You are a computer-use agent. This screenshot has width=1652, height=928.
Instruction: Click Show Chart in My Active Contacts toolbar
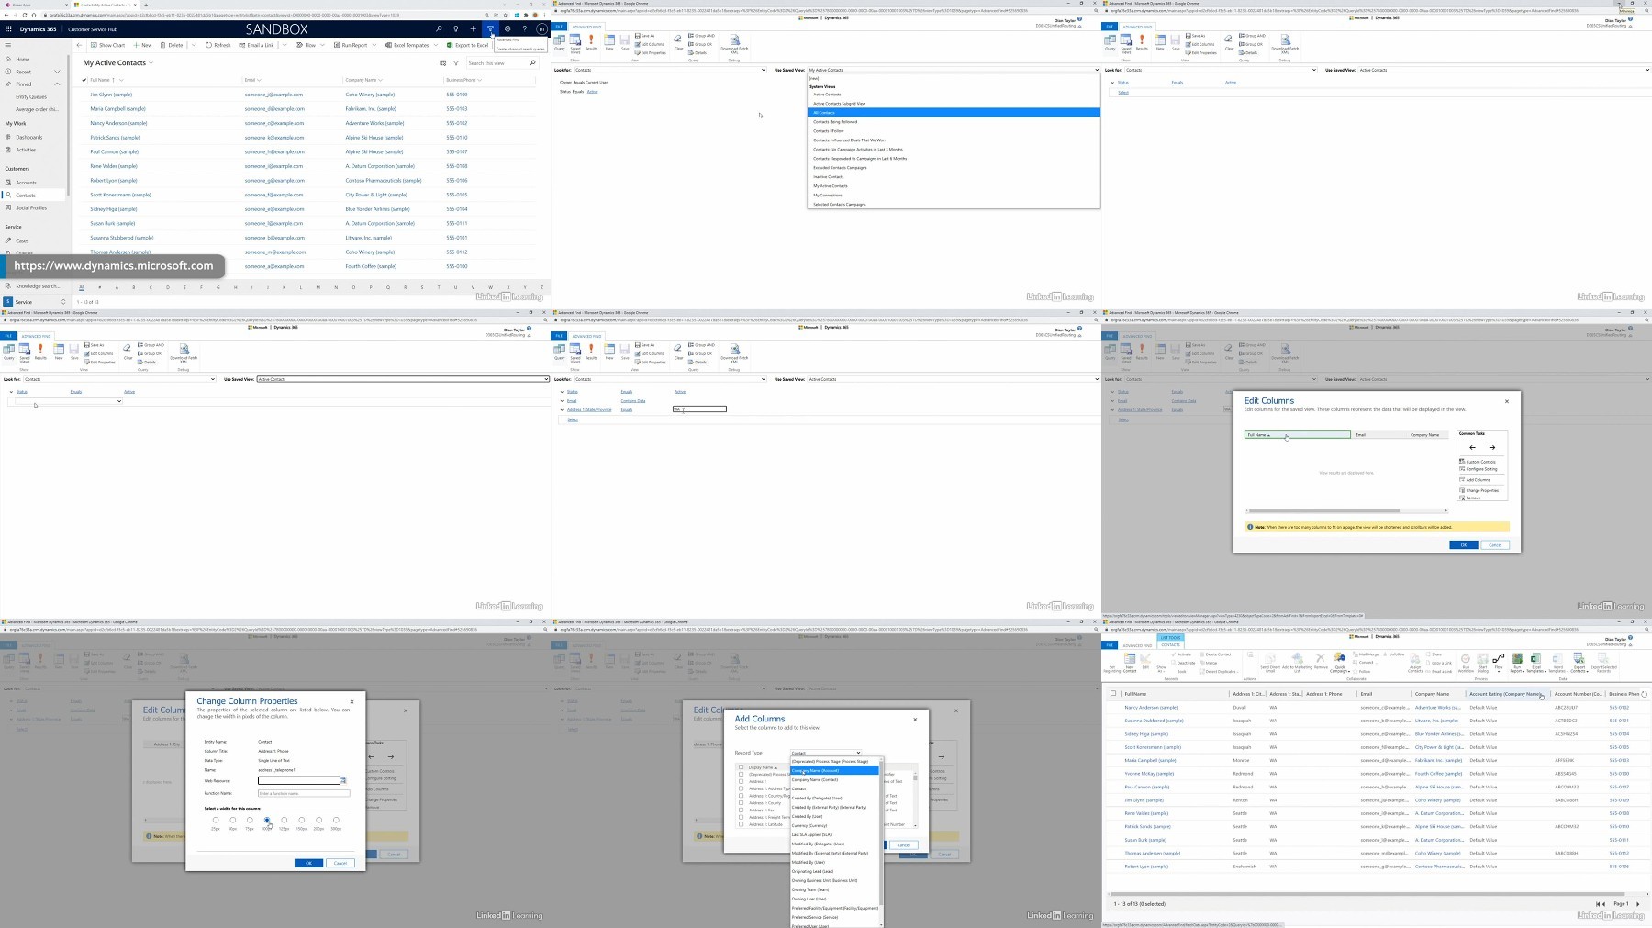(x=108, y=45)
